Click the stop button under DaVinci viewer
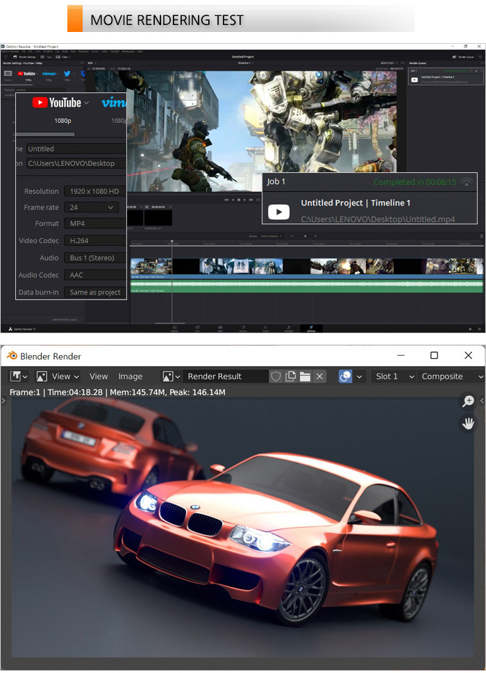This screenshot has height=673, width=486. pyautogui.click(x=239, y=200)
